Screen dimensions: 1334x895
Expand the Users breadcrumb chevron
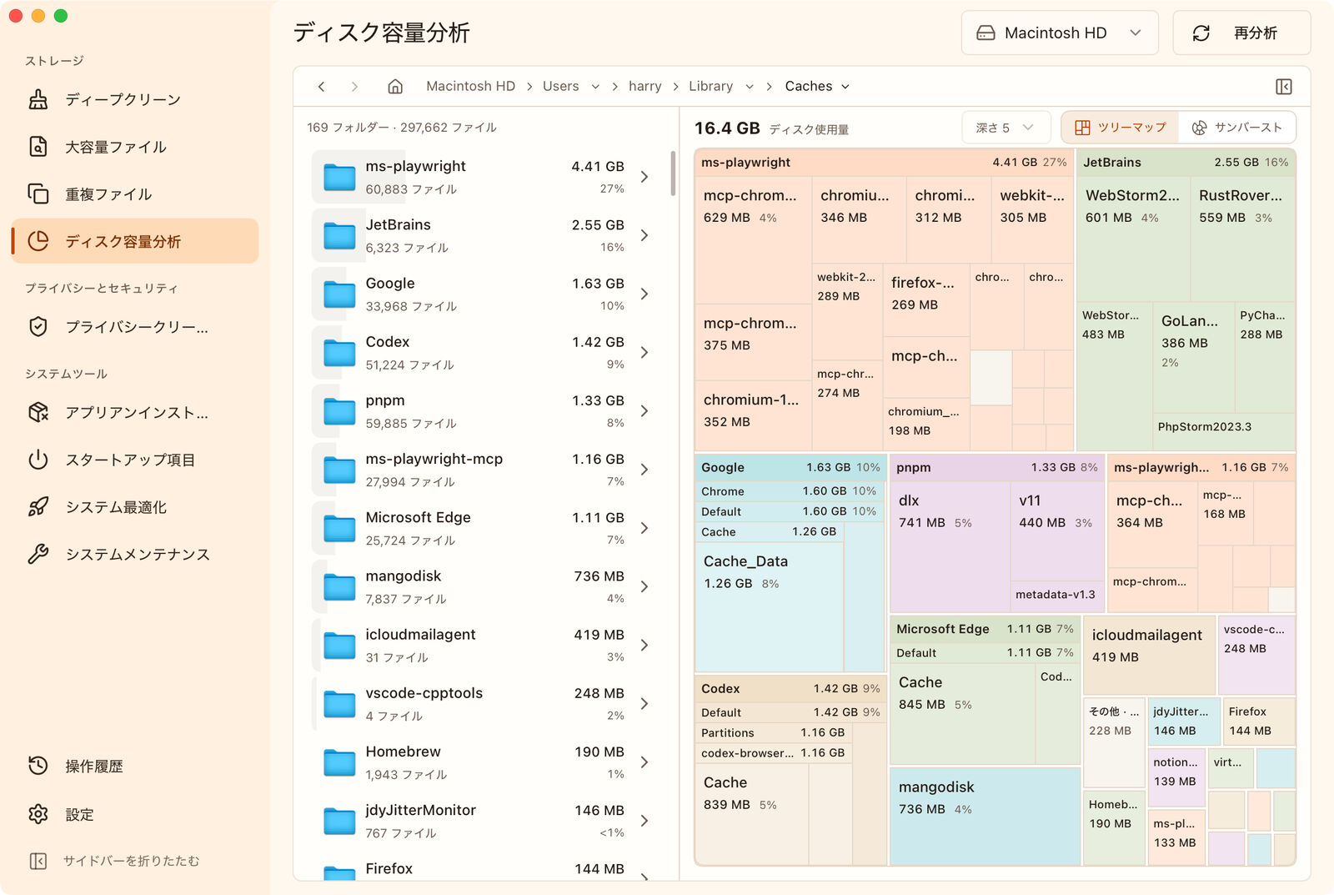(x=595, y=87)
